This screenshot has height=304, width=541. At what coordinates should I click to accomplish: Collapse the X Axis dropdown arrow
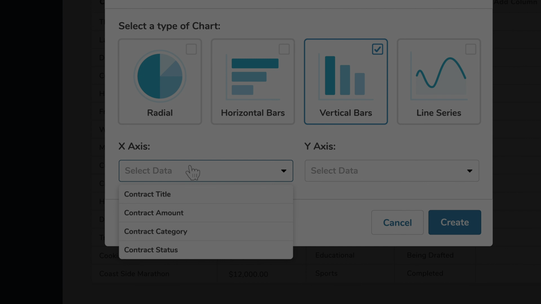[283, 171]
